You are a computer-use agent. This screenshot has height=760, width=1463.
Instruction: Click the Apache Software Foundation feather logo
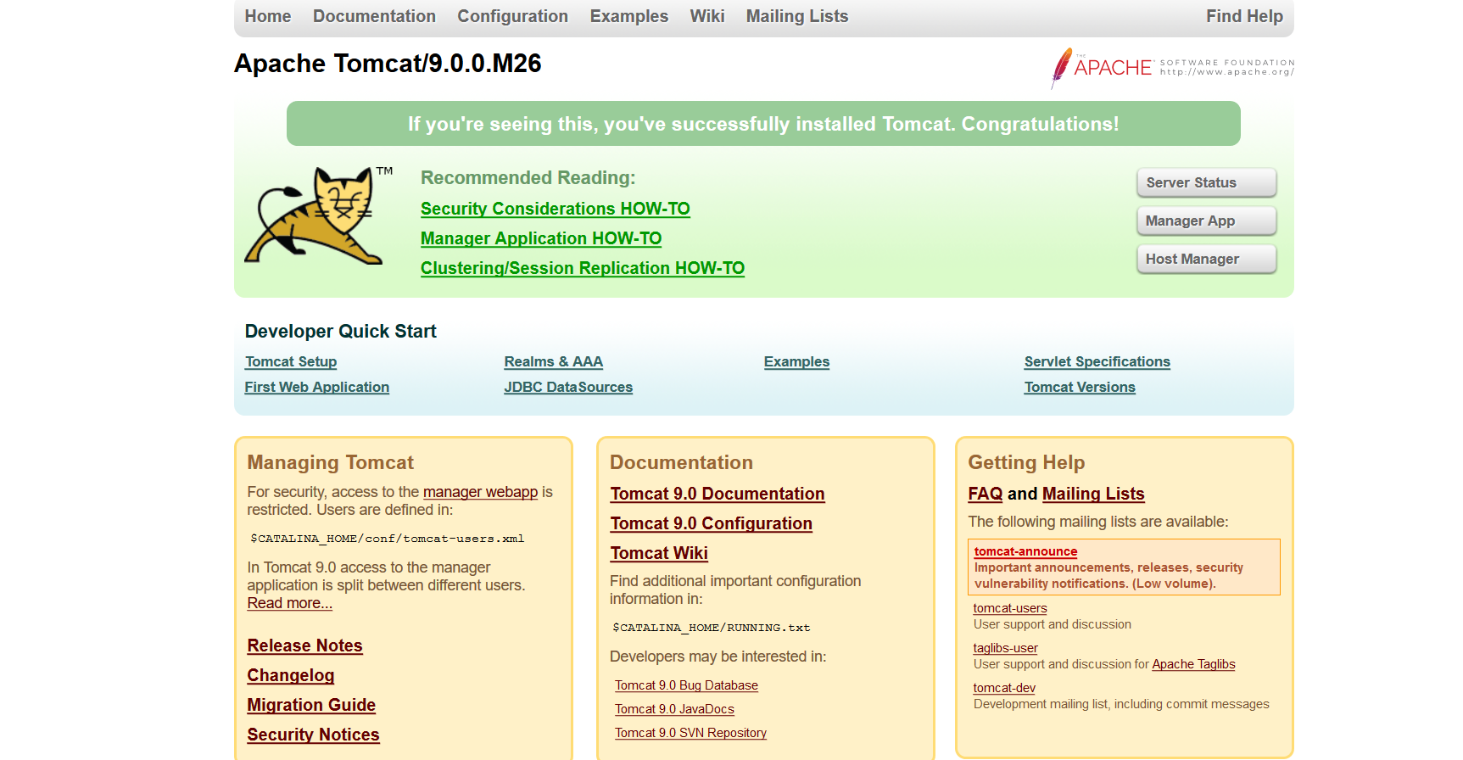click(1172, 68)
